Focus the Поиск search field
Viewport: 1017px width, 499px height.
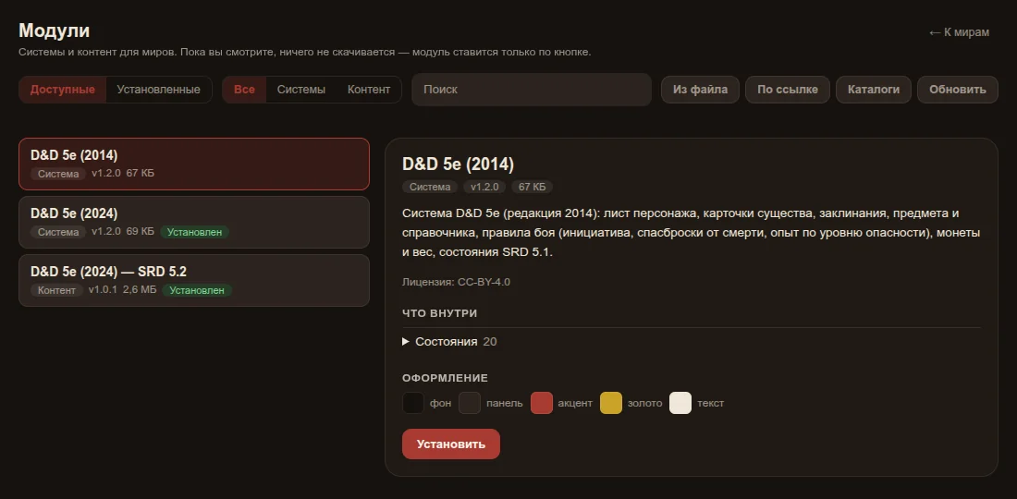(532, 90)
